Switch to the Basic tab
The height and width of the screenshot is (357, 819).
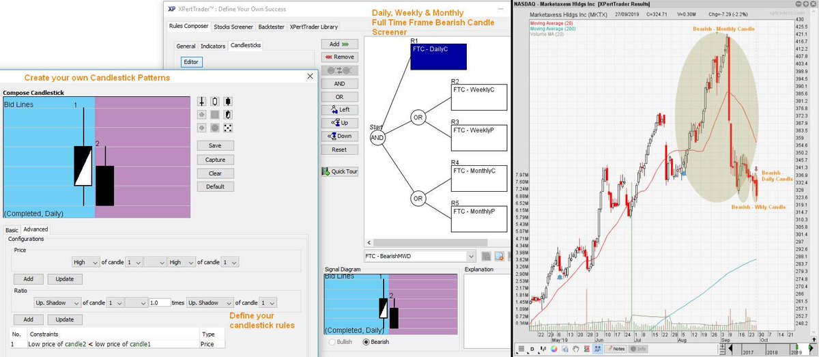12,229
